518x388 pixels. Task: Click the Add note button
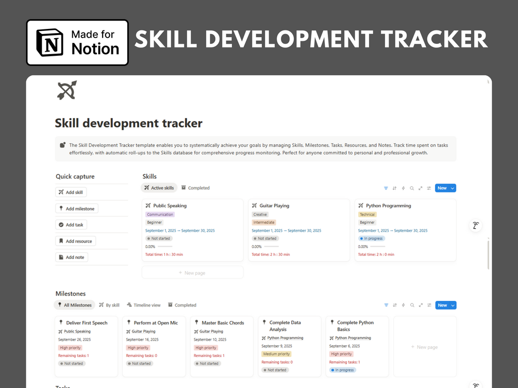[72, 257]
